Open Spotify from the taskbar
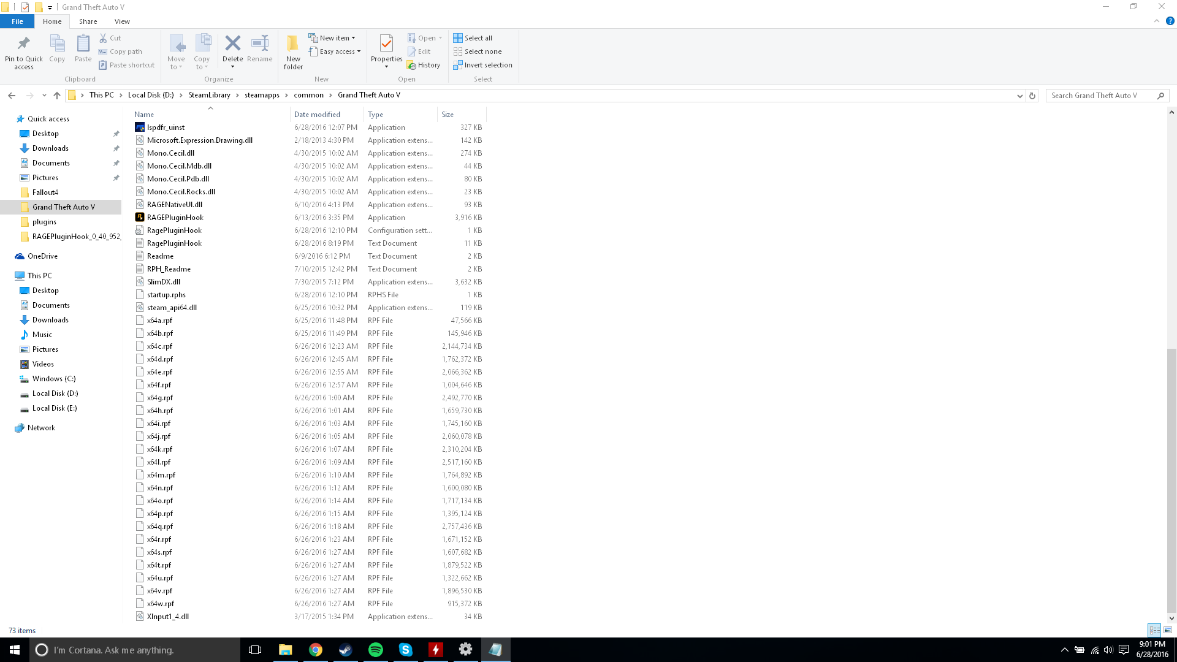The width and height of the screenshot is (1177, 662). [x=376, y=650]
